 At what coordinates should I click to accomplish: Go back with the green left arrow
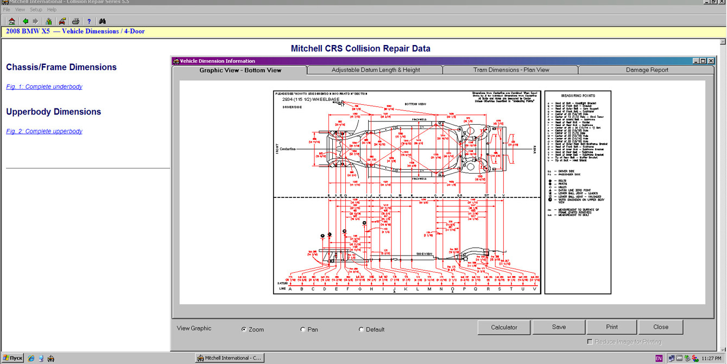(25, 21)
